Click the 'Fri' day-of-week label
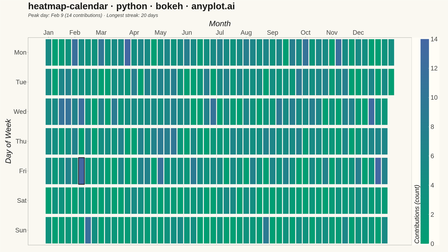Viewport: 448px width, 252px height. point(23,171)
